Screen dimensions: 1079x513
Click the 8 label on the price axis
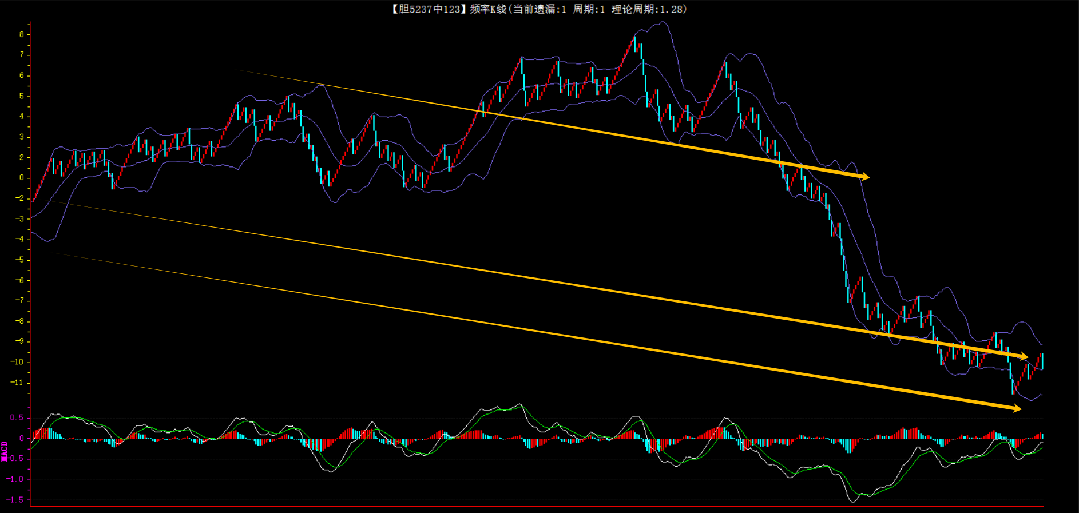coord(22,34)
